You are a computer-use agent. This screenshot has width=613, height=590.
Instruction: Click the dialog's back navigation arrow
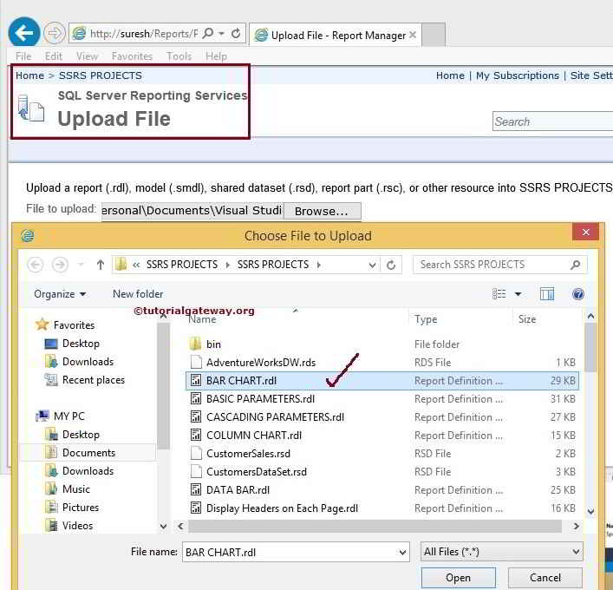36,265
